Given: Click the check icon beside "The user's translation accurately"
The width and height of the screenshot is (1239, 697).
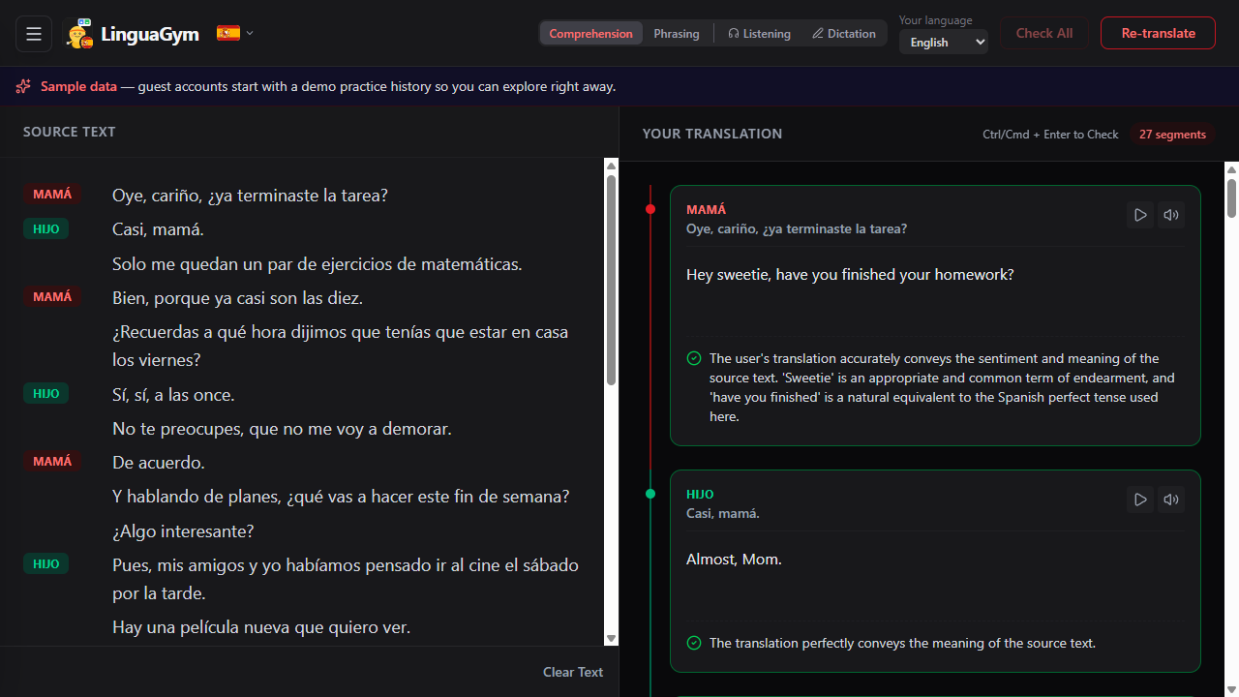Looking at the screenshot, I should point(694,358).
